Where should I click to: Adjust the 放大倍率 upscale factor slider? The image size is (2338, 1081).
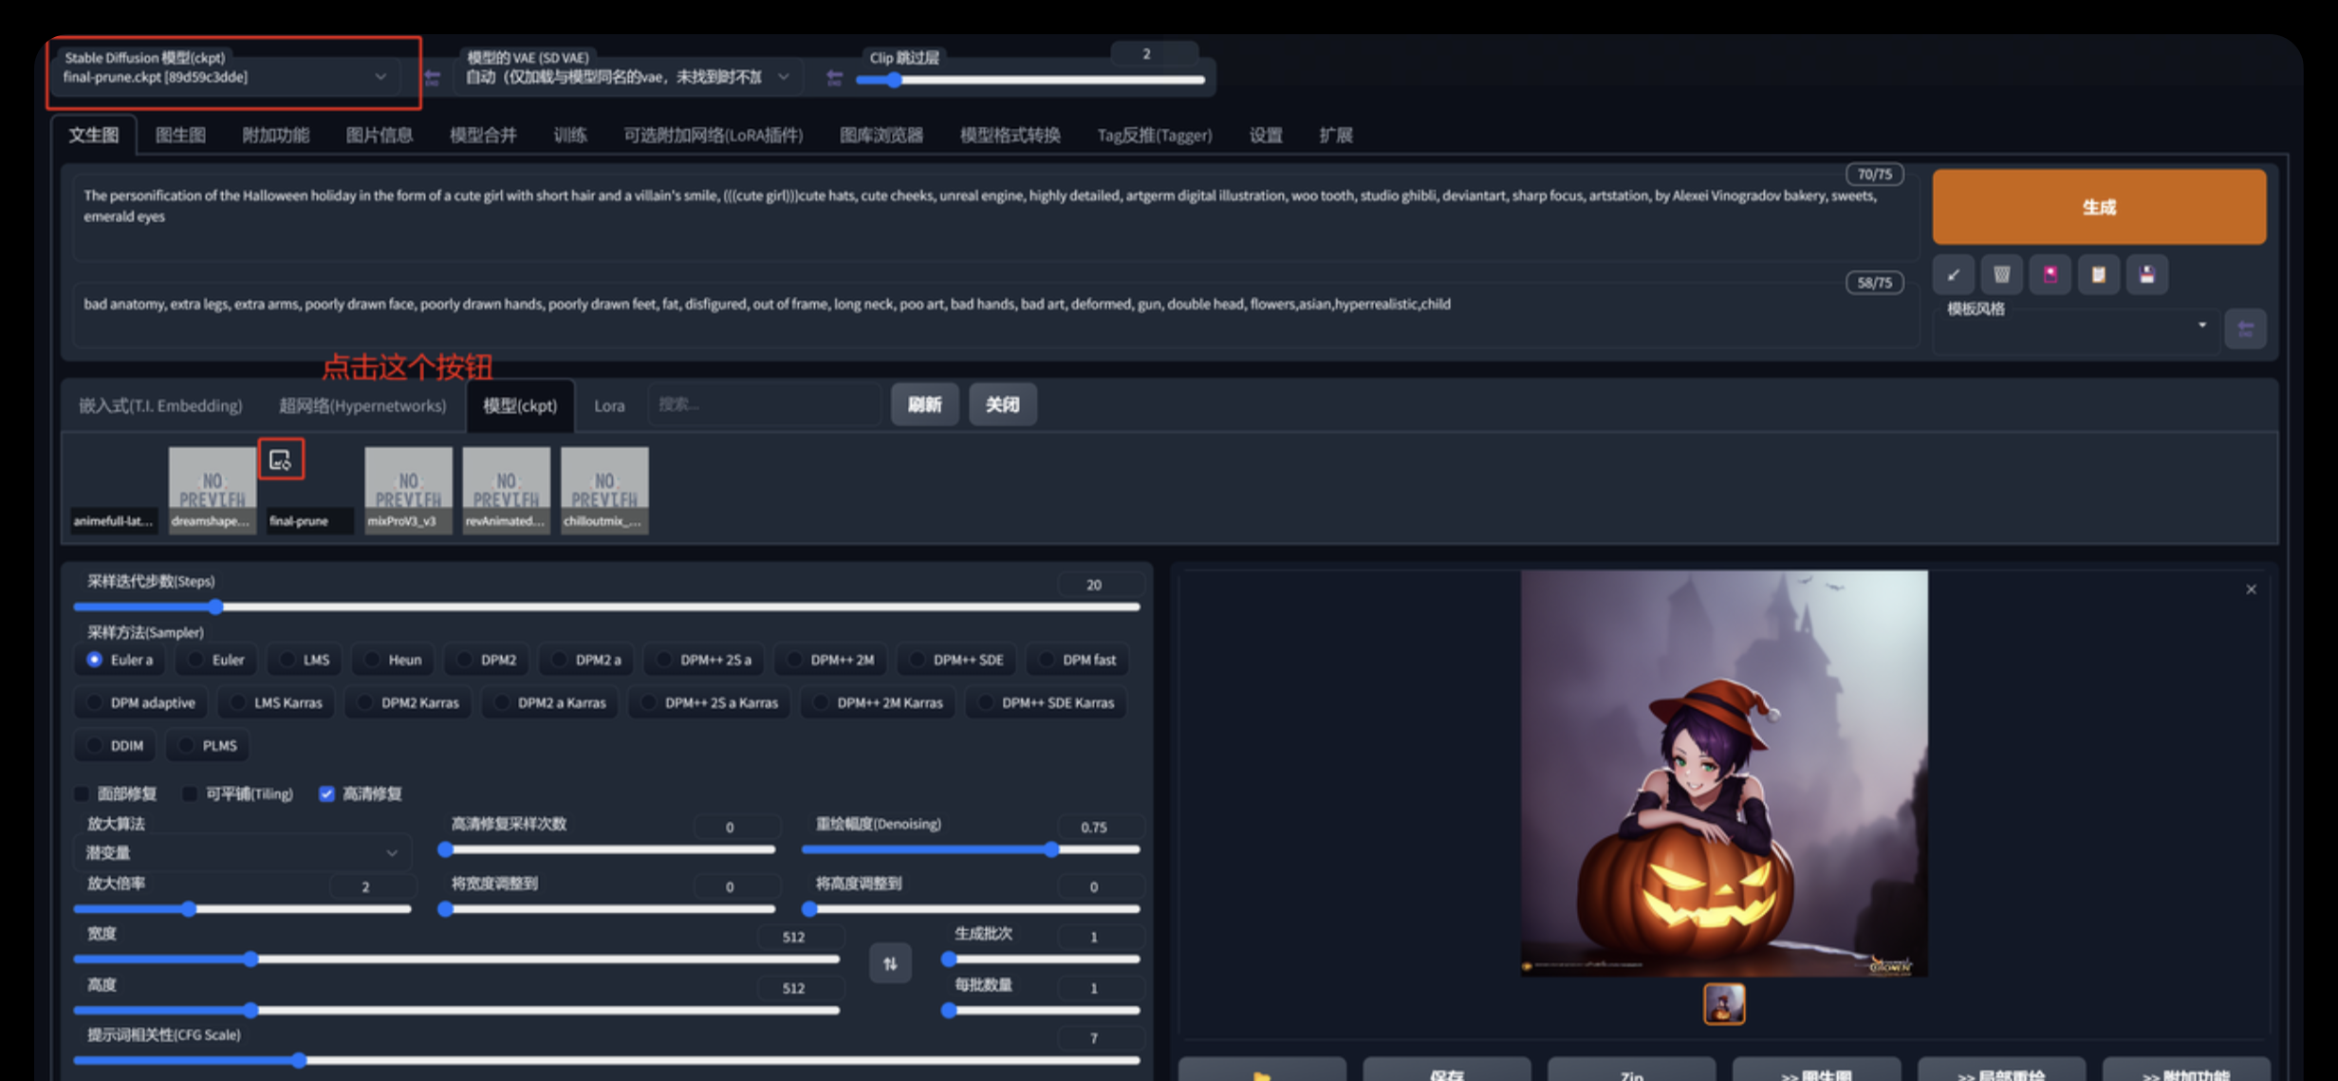tap(242, 909)
